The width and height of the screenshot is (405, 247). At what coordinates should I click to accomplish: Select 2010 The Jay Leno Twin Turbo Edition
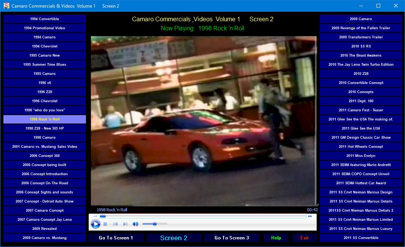(x=361, y=64)
